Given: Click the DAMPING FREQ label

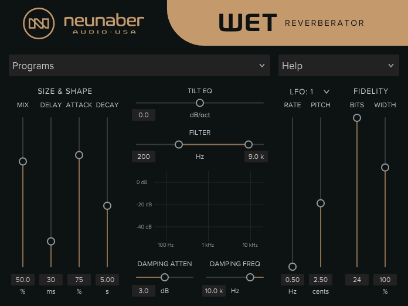Looking at the screenshot, I should coord(235,264).
